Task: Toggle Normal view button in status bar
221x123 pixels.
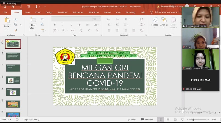Action: tap(161, 120)
